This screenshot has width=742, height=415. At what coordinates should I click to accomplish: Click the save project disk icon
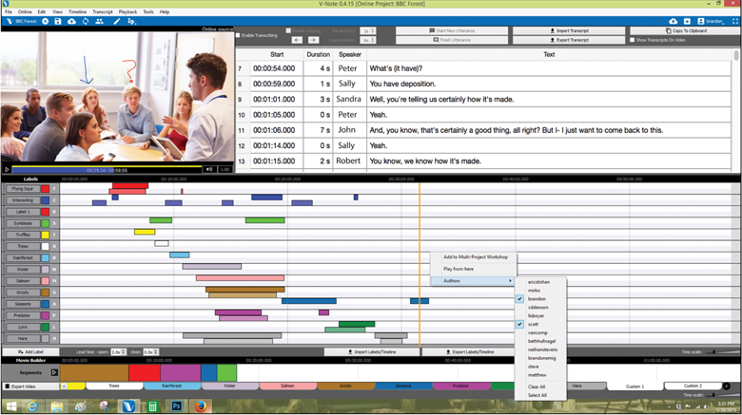(58, 21)
